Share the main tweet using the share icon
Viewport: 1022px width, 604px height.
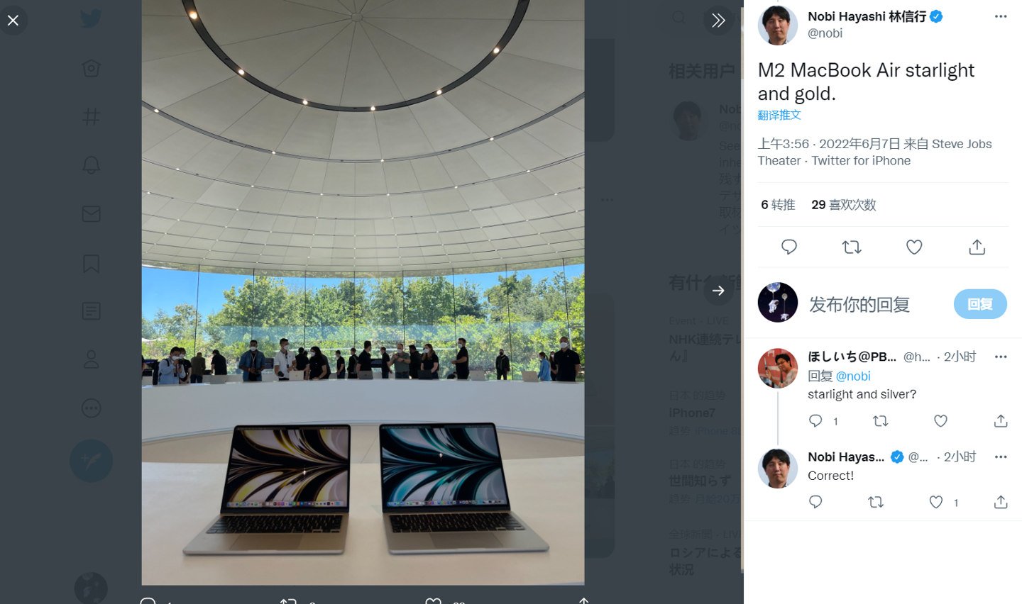977,247
